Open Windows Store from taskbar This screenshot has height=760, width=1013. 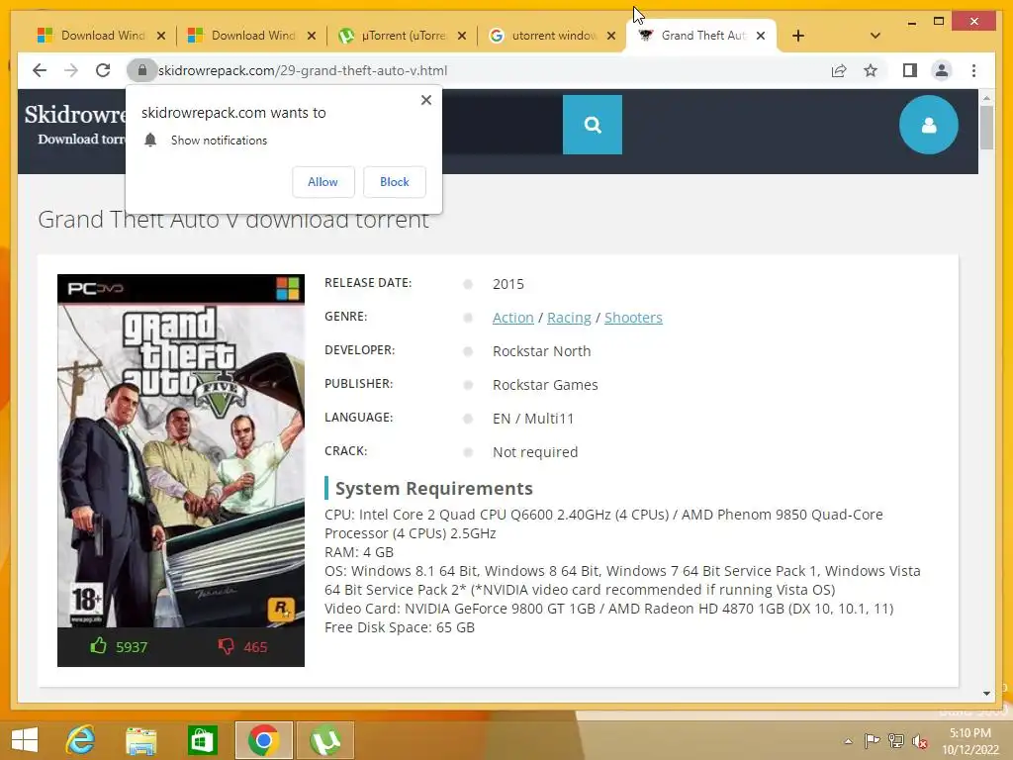tap(202, 740)
